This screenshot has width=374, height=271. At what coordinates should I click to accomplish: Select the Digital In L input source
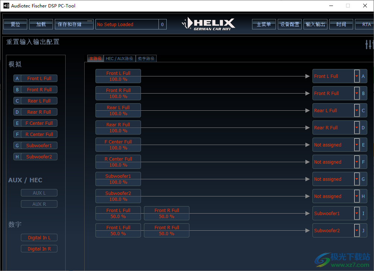(x=39, y=238)
